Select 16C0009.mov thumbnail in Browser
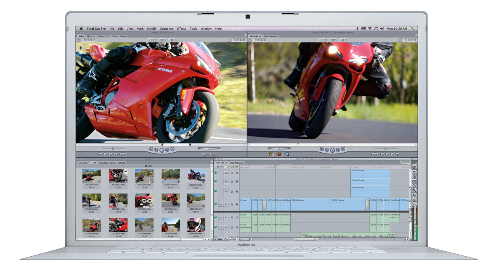 tap(196, 225)
